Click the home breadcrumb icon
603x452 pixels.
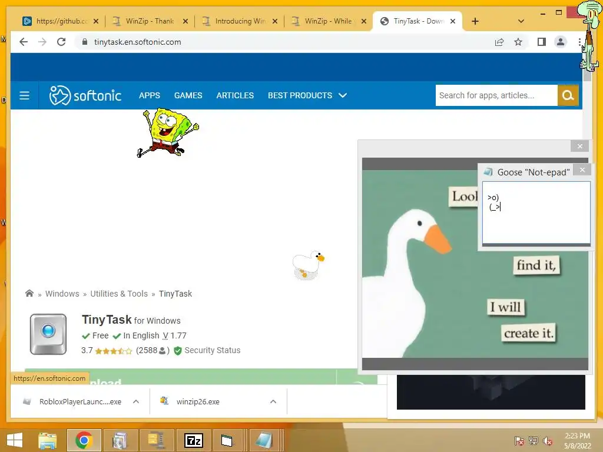coord(29,293)
